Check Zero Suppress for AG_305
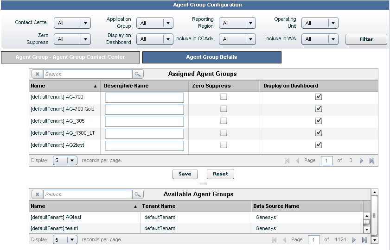 [x=224, y=121]
